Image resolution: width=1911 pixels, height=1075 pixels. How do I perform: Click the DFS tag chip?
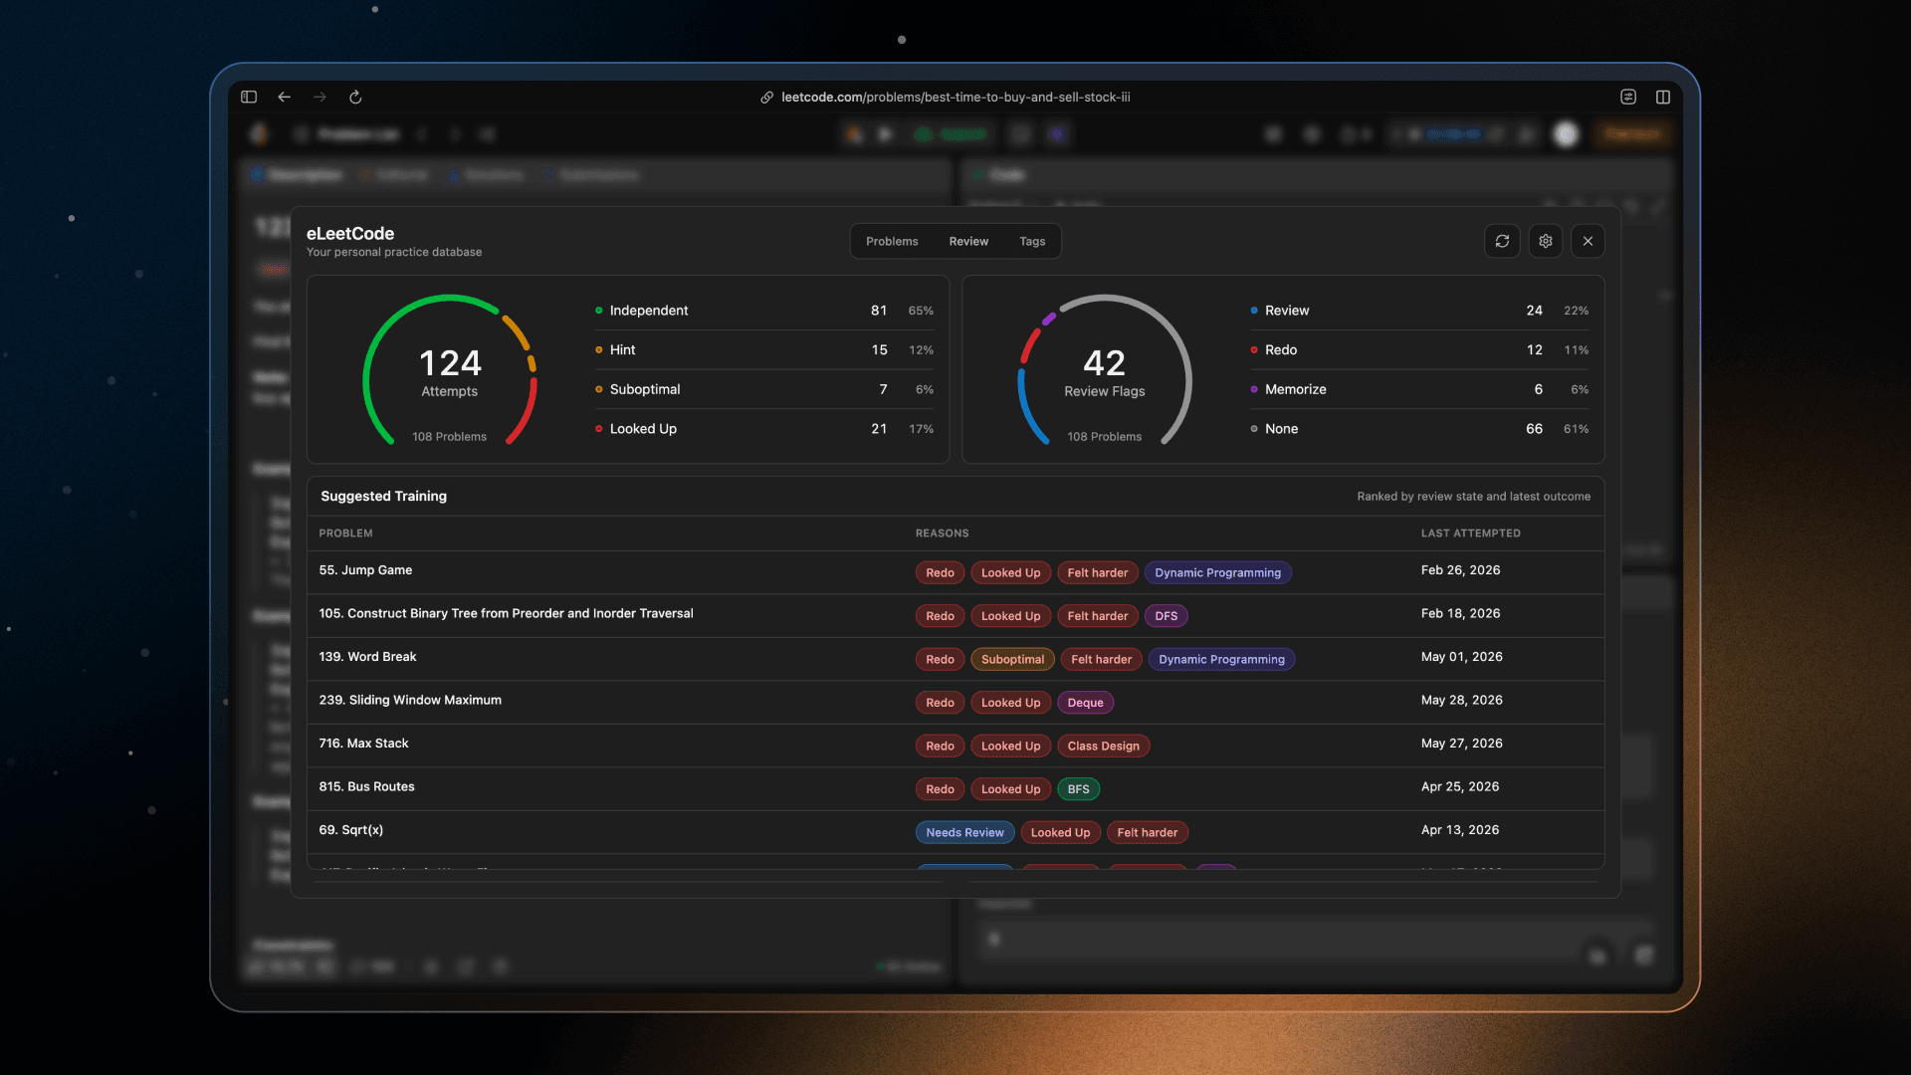pos(1166,616)
